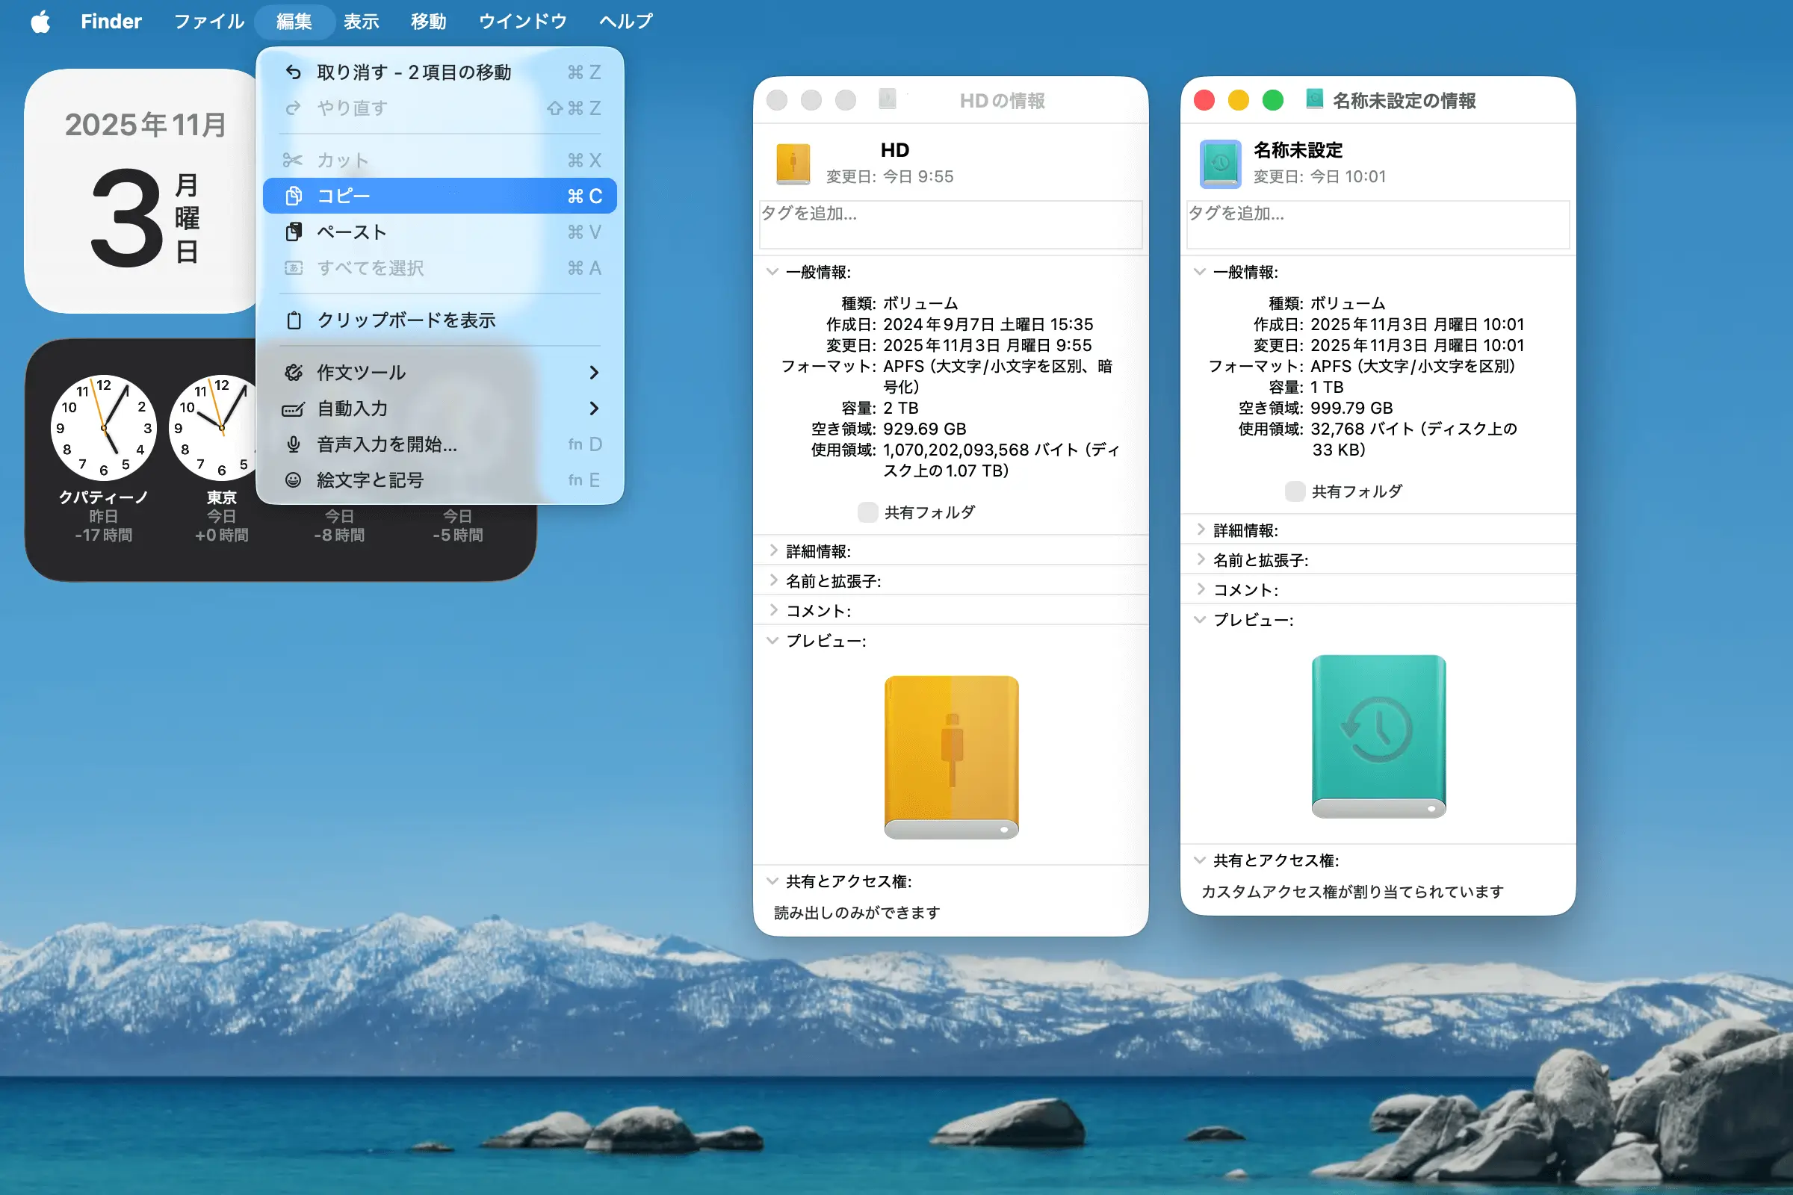
Task: Toggle 共有フォルダ checkbox in 名称未設定 window
Action: tap(1295, 491)
